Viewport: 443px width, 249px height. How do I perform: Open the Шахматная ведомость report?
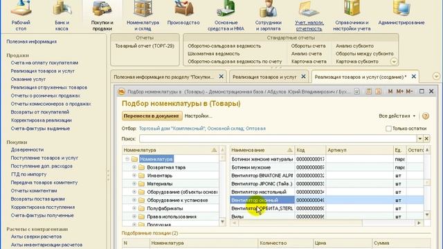[214, 54]
